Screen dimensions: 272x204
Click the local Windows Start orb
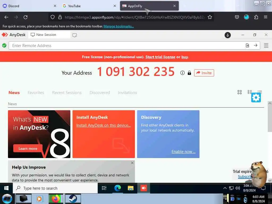(x=7, y=199)
